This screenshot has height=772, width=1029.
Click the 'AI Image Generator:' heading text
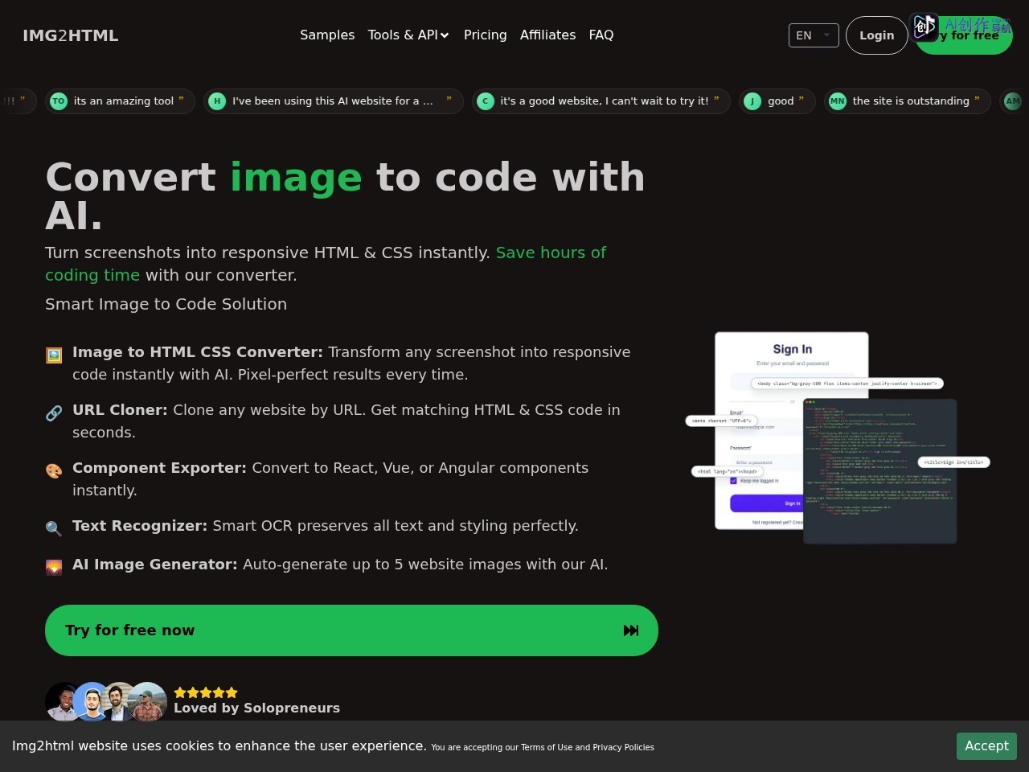(x=155, y=565)
